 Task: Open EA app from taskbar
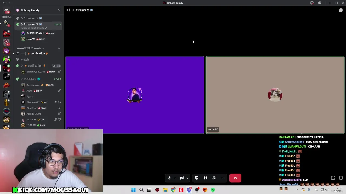(x=205, y=190)
